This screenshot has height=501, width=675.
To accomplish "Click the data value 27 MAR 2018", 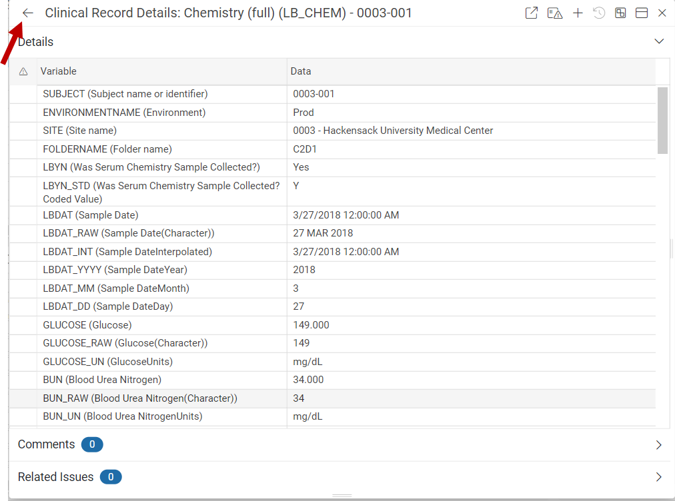I will [x=323, y=233].
